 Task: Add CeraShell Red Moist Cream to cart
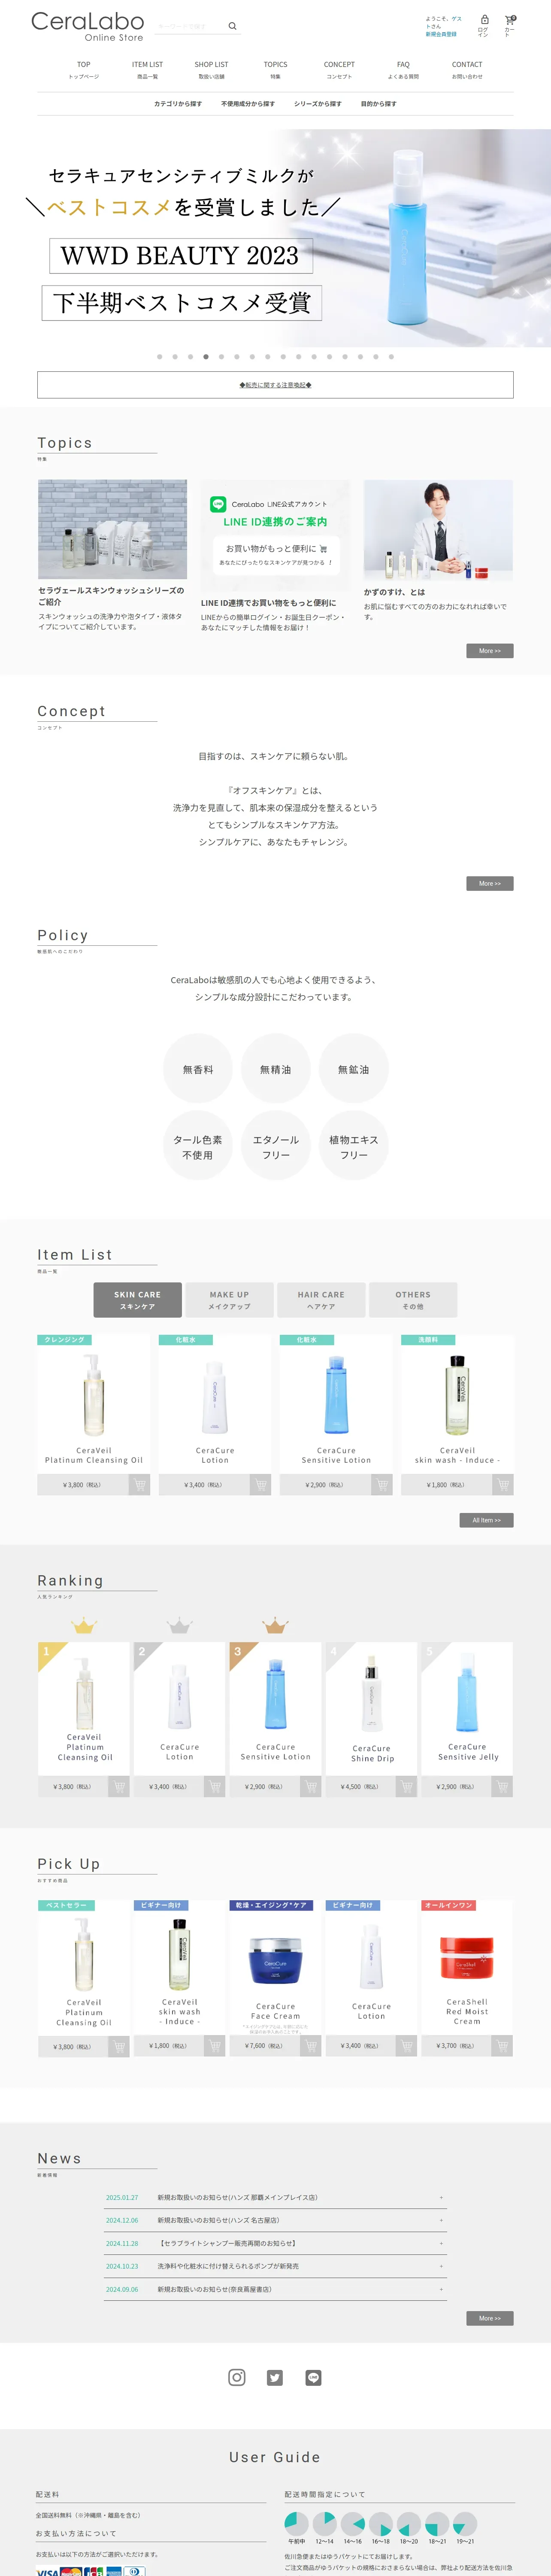pos(502,2046)
